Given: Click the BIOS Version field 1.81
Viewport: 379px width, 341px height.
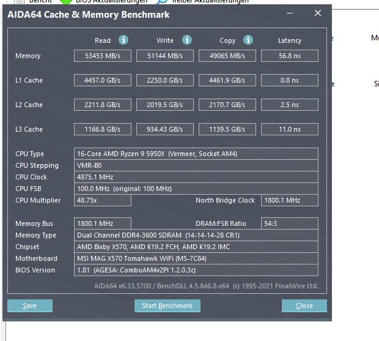Looking at the screenshot, I should (x=196, y=270).
